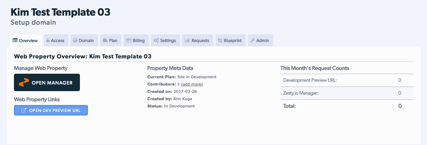Click the Setup domain subtitle

pyautogui.click(x=33, y=23)
